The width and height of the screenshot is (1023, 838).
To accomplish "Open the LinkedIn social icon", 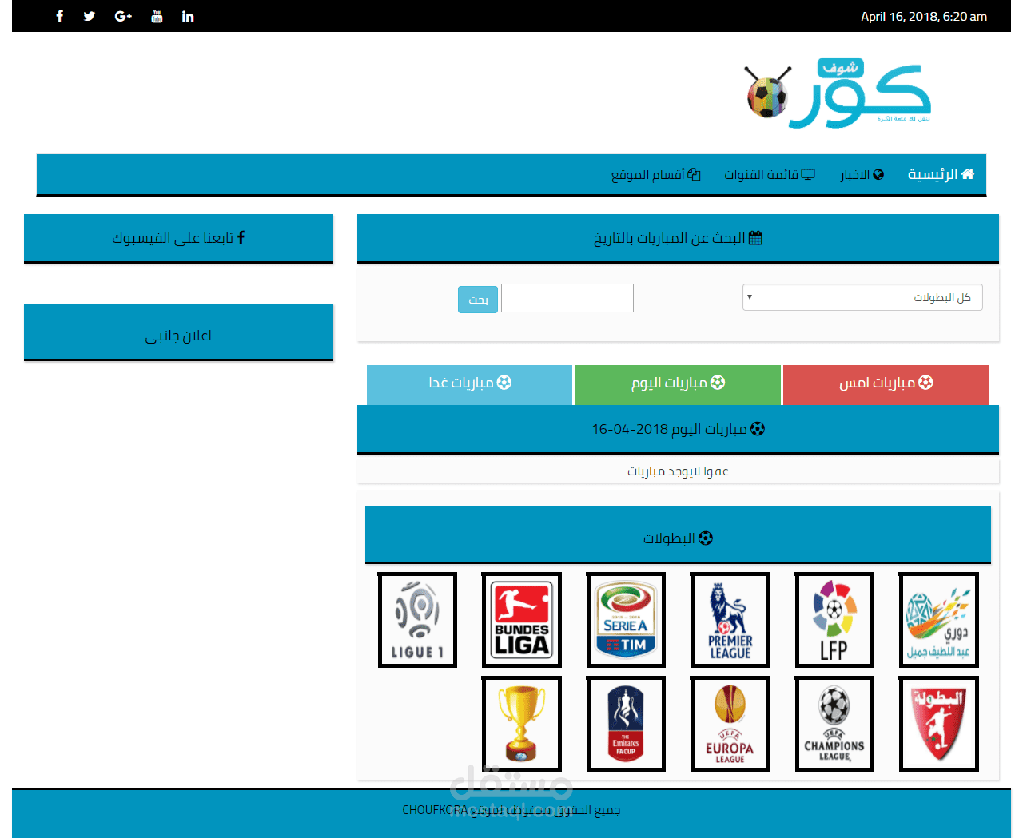I will (188, 16).
